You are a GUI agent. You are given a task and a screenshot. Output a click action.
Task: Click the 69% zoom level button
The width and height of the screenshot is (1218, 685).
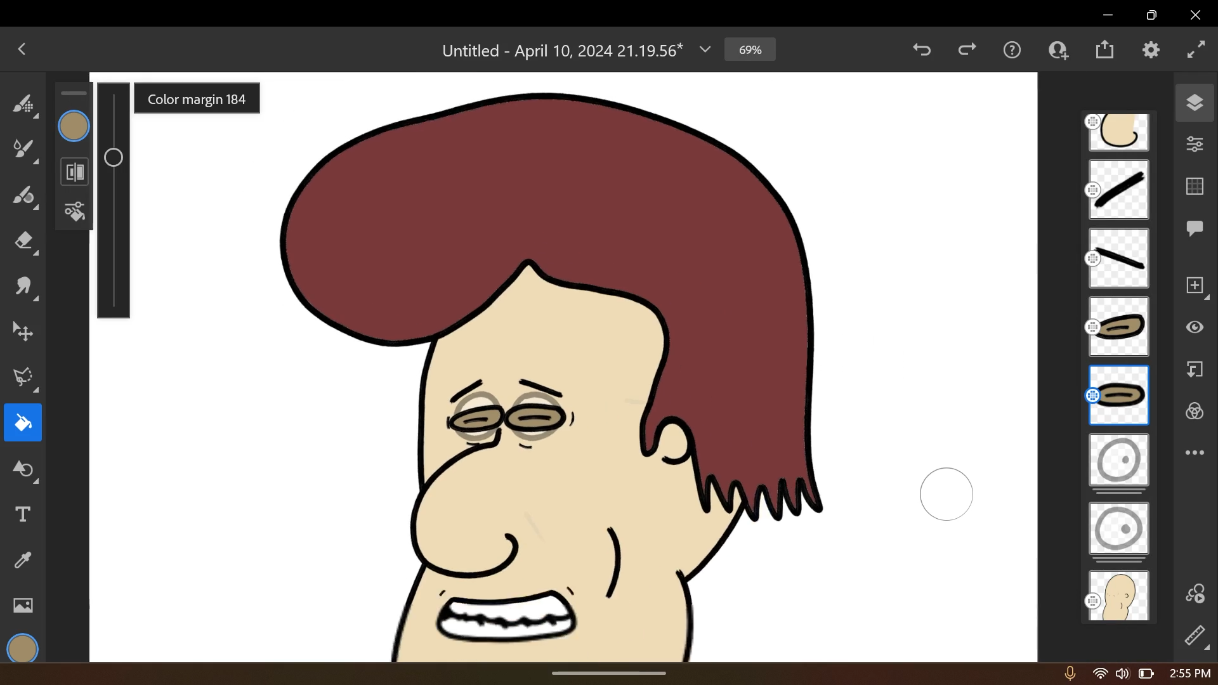pyautogui.click(x=750, y=49)
